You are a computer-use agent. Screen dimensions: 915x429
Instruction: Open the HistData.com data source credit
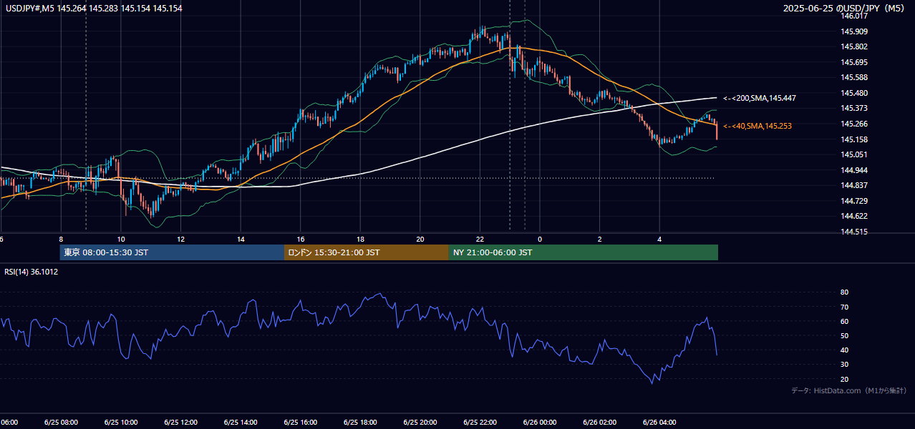coord(849,390)
